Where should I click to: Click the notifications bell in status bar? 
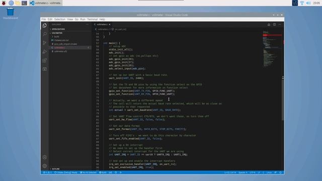280,172
